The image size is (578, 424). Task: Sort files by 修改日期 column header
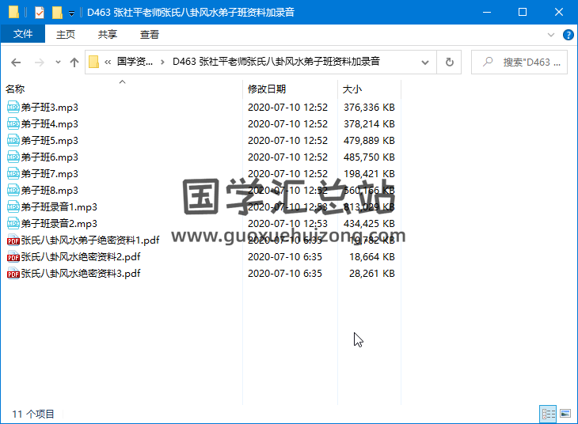click(x=267, y=89)
